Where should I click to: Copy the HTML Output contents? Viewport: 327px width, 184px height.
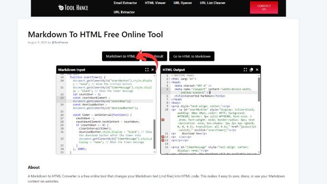click(251, 70)
